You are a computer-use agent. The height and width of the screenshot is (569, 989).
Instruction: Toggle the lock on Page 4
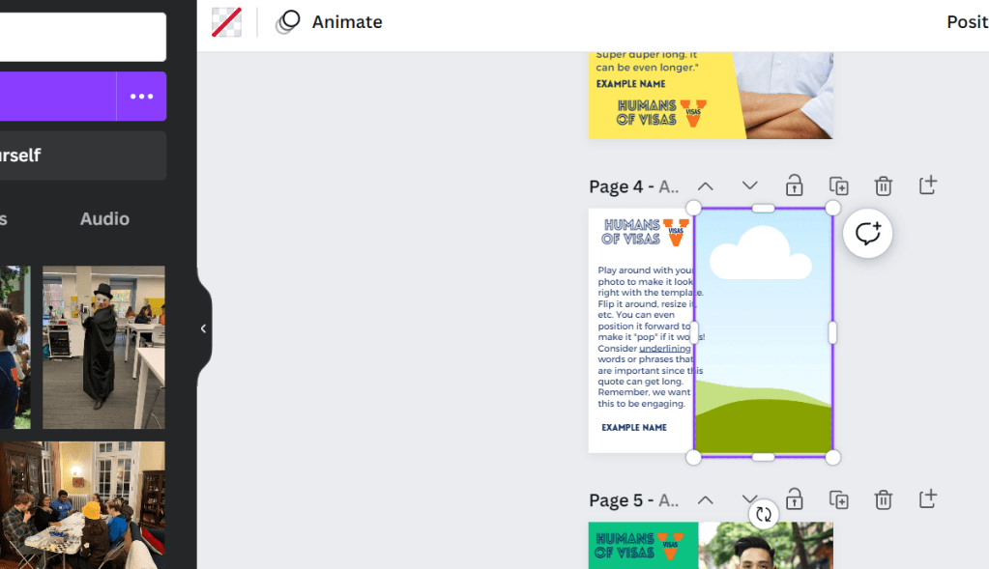tap(794, 185)
